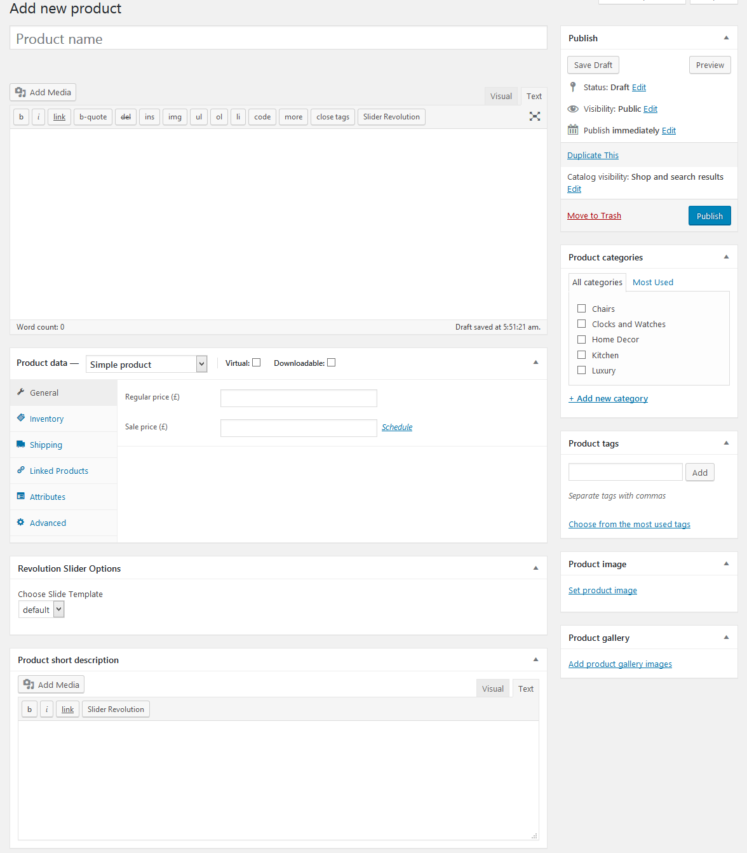
Task: Select the Linked Products chain icon
Action: pos(21,471)
